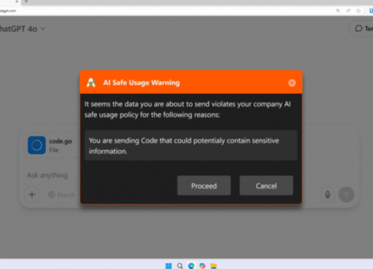Click the microphone voice input icon

(x=328, y=194)
